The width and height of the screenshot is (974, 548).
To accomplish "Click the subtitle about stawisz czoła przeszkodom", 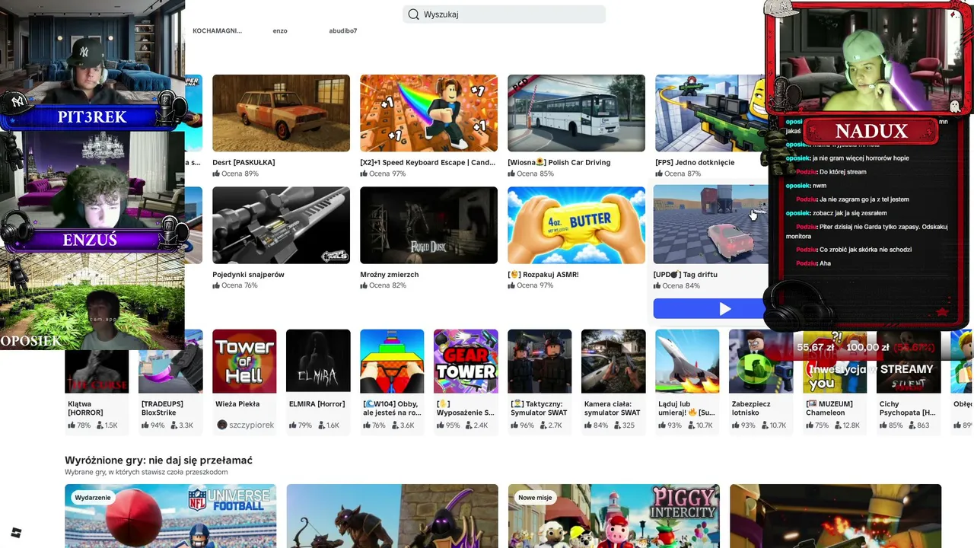I will [x=146, y=473].
